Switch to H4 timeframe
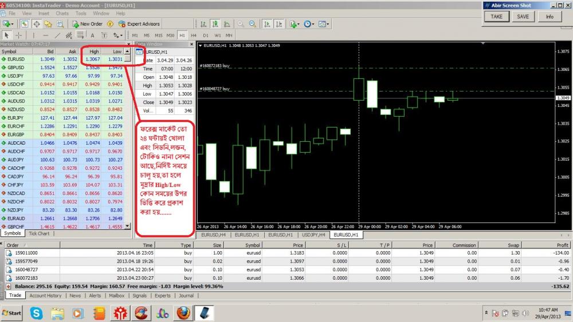The height and width of the screenshot is (322, 573). coord(194,35)
